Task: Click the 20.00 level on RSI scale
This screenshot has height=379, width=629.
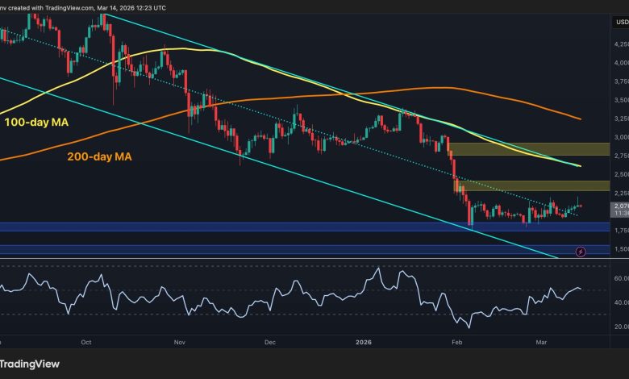Action: 619,327
